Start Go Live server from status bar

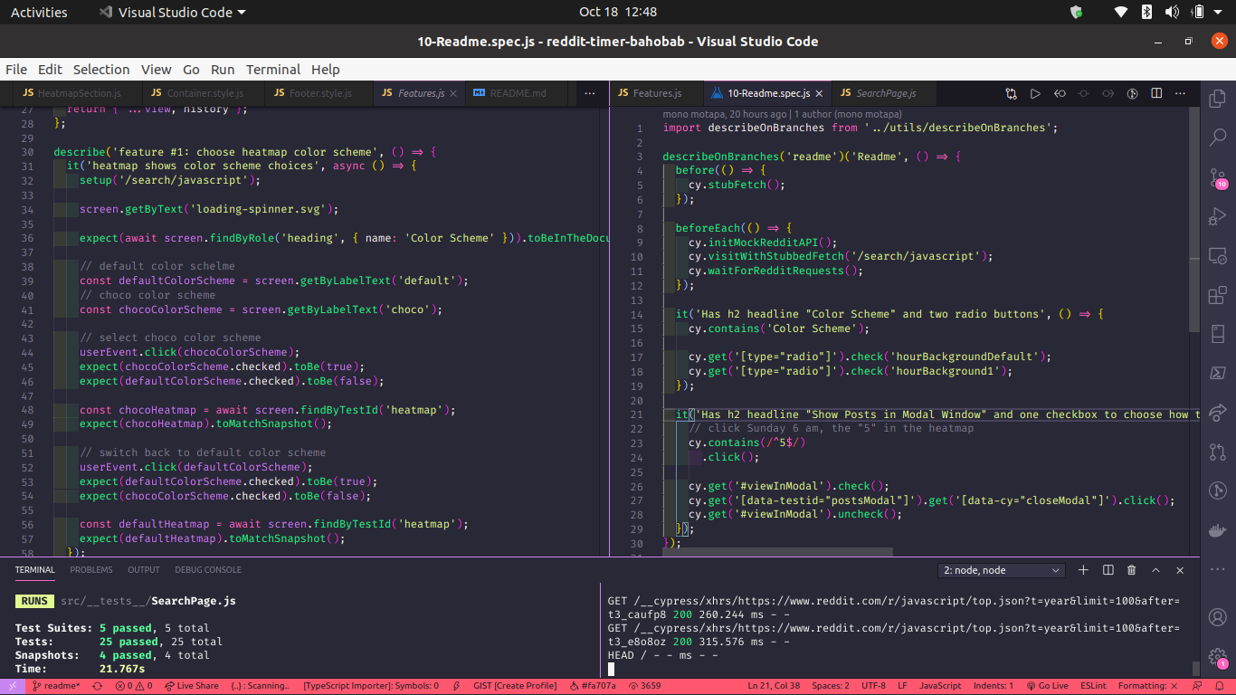coord(1048,686)
